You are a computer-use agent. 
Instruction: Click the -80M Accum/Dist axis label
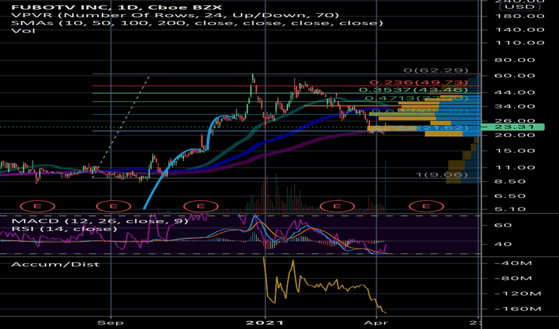tap(513, 278)
